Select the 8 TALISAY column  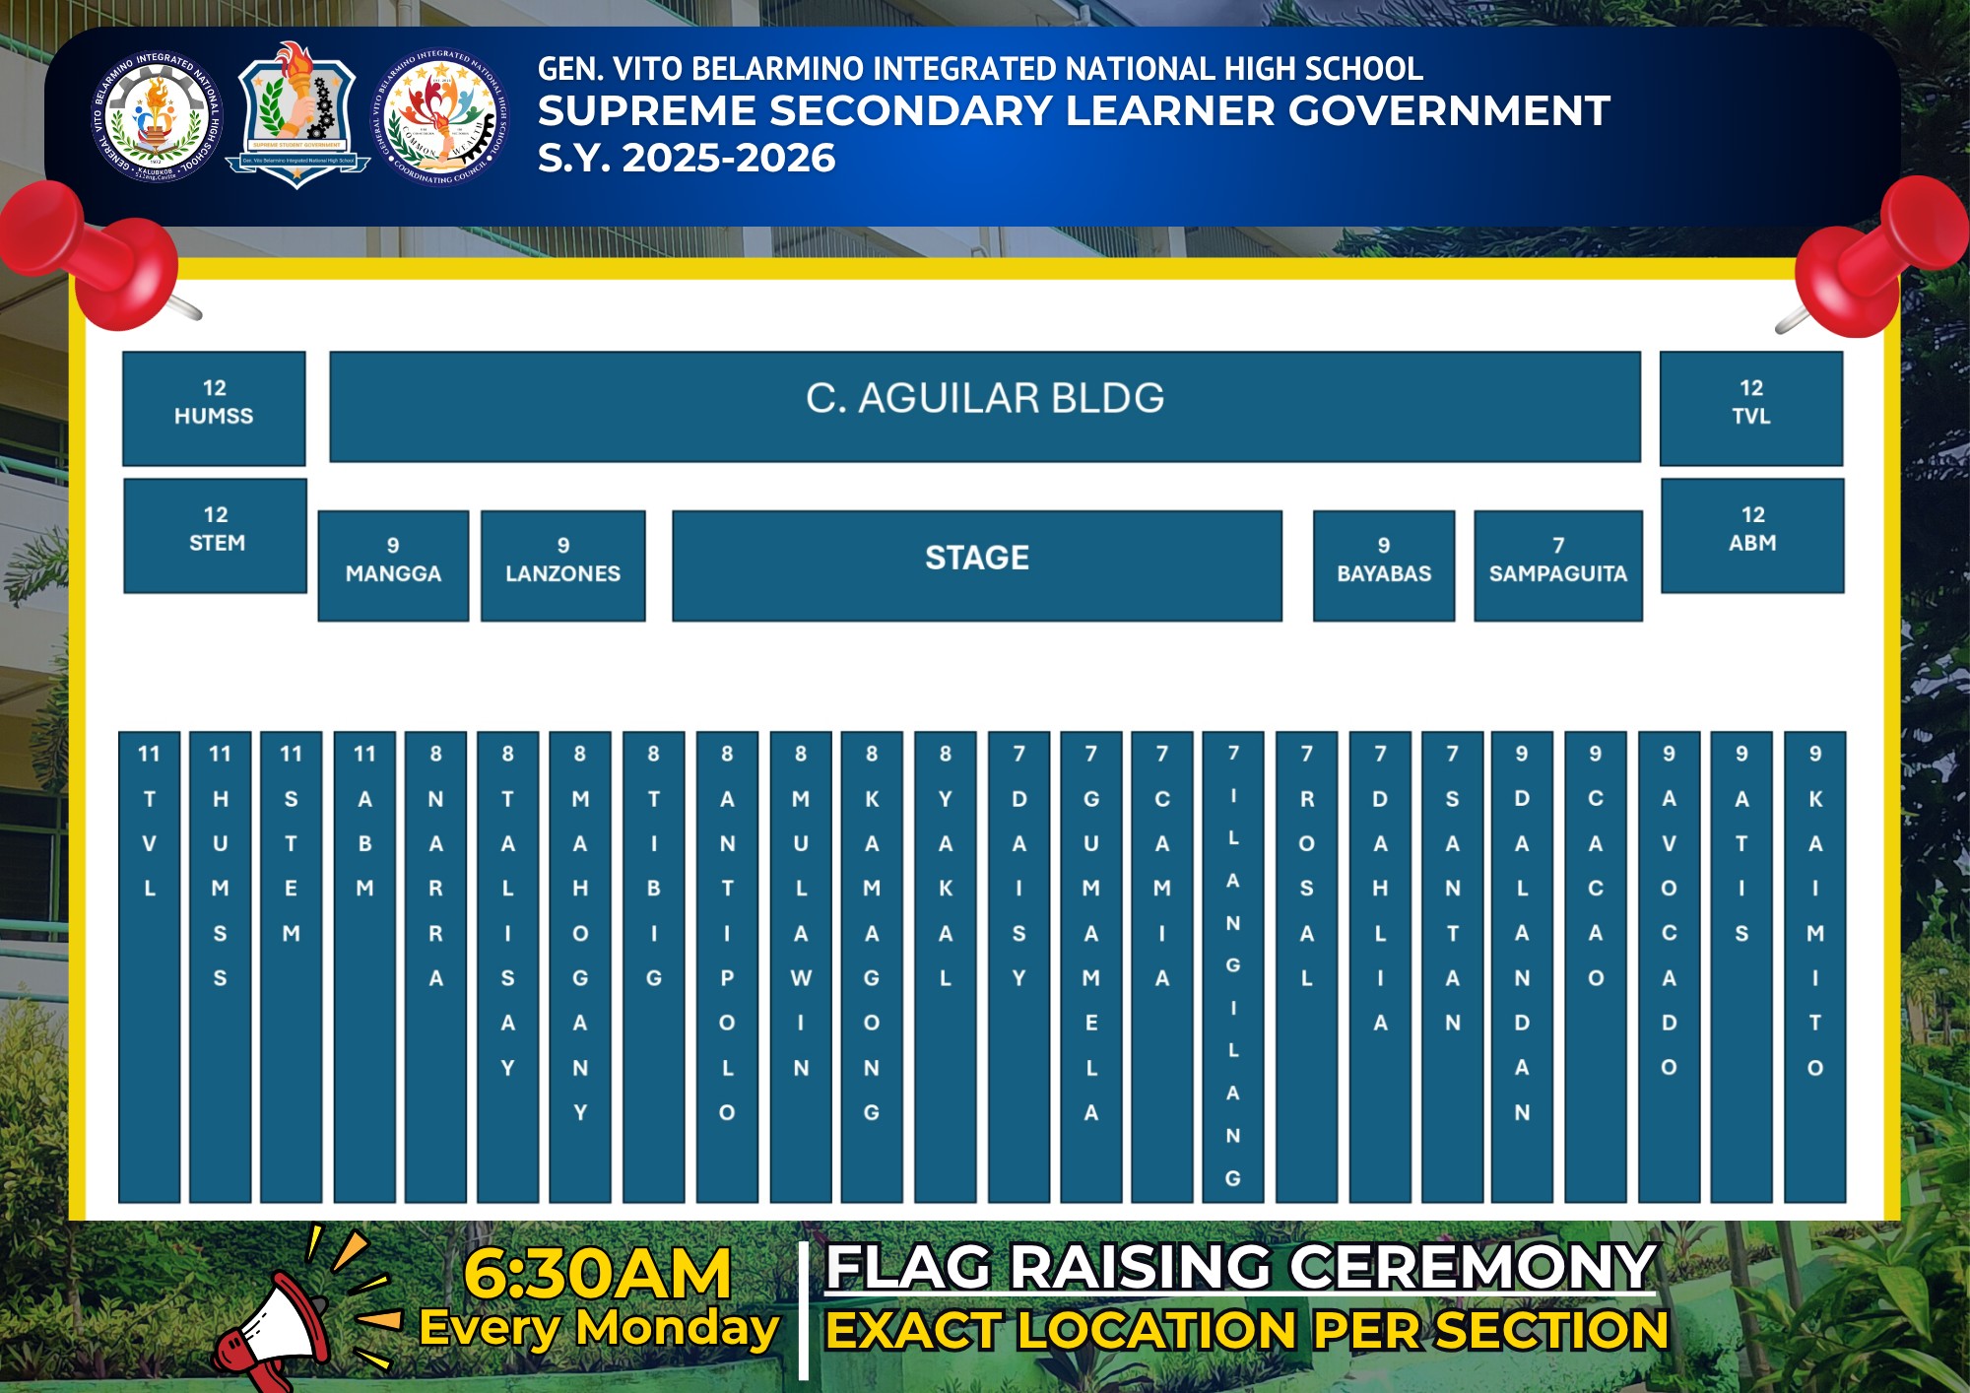508,966
